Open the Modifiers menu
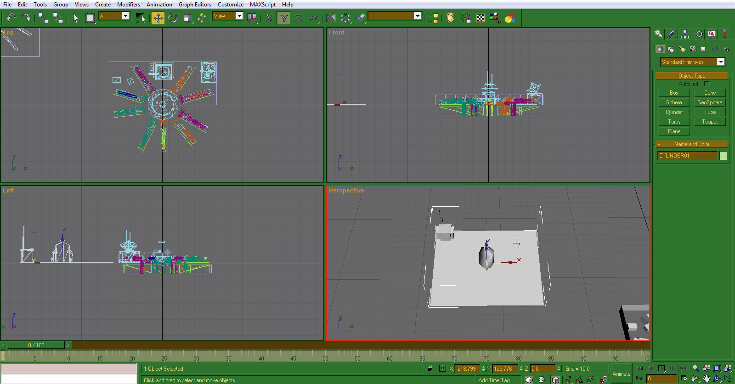 (128, 5)
